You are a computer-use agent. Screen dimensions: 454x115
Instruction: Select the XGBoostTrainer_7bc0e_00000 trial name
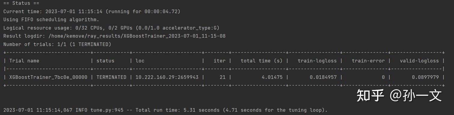[48, 77]
